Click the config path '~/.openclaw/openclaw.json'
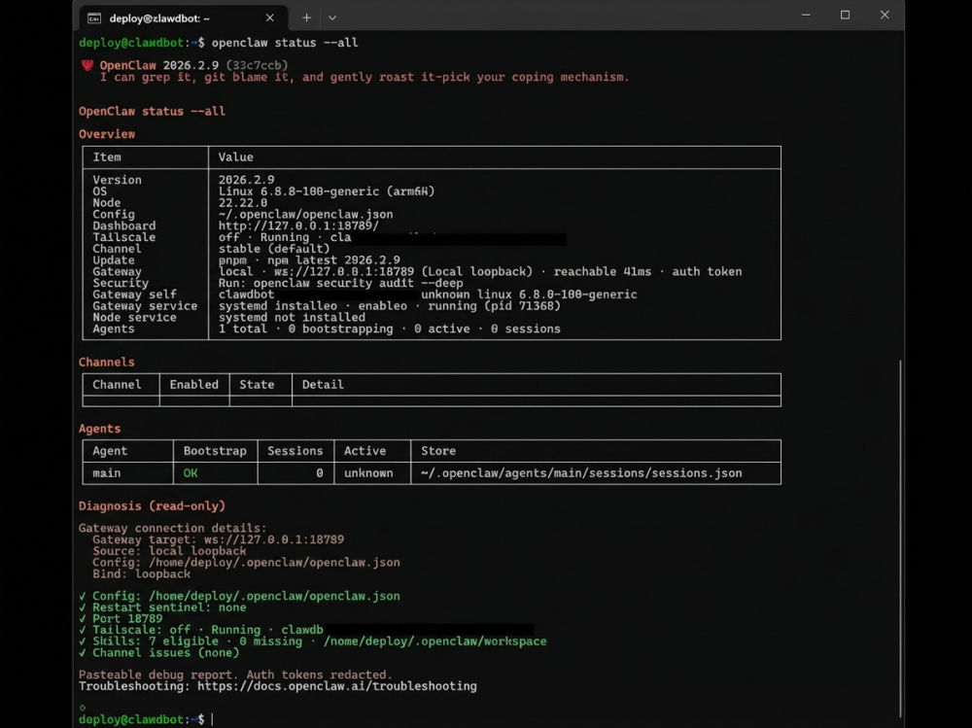Screen dimensions: 972x728 click(305, 214)
